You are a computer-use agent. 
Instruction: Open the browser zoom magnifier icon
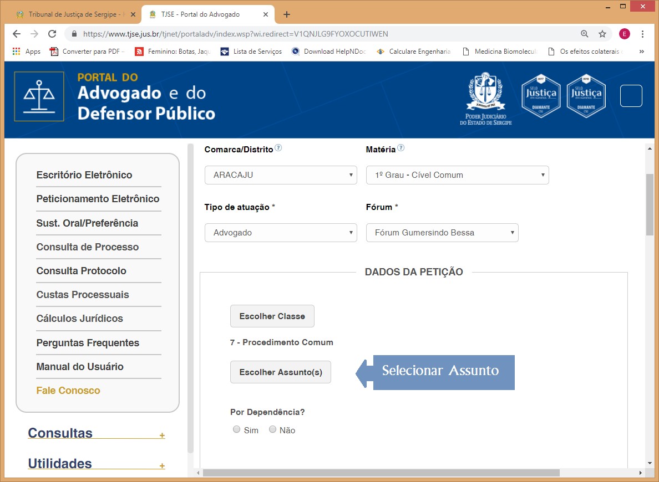click(x=584, y=34)
